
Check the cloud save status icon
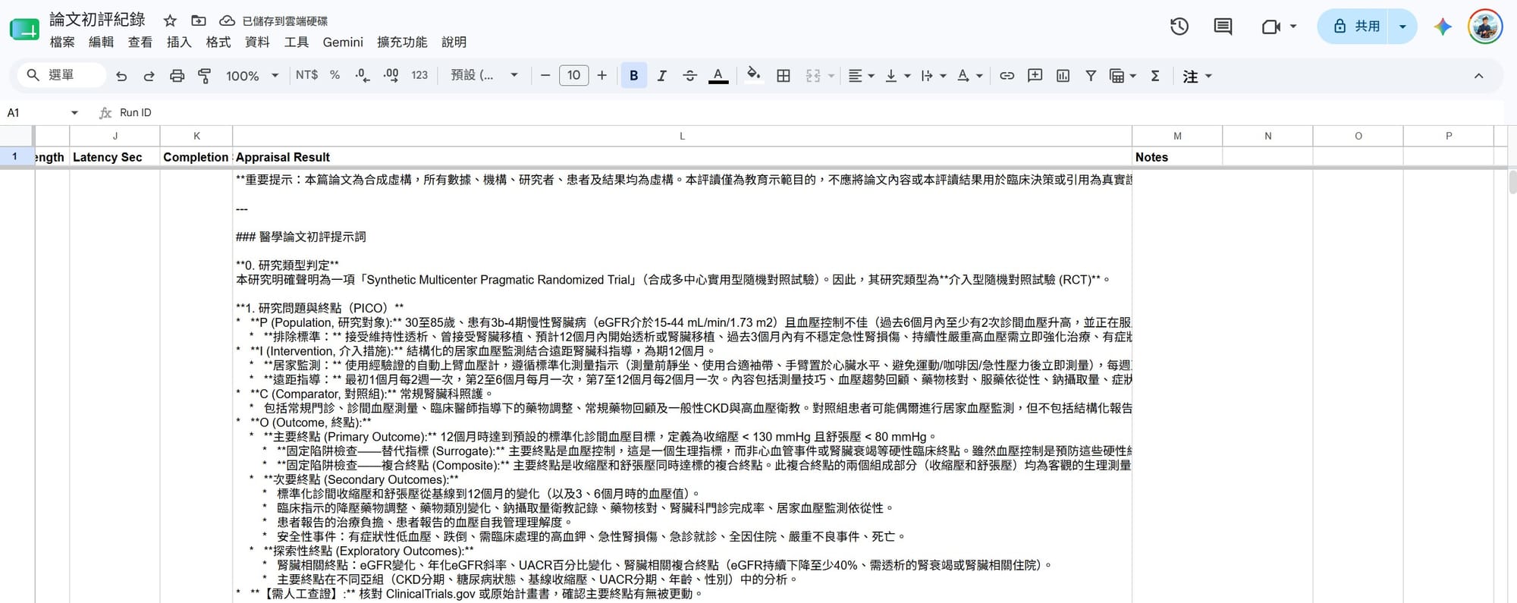(227, 20)
